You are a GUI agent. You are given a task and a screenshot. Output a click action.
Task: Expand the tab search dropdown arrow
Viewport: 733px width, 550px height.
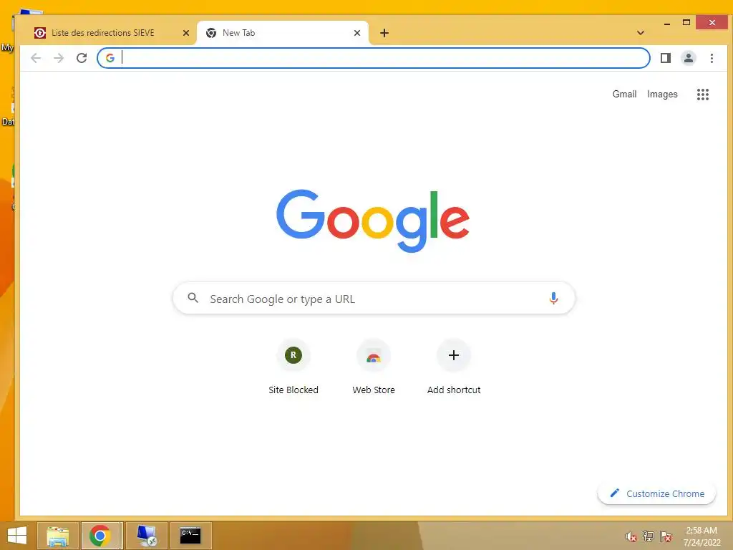coord(641,33)
